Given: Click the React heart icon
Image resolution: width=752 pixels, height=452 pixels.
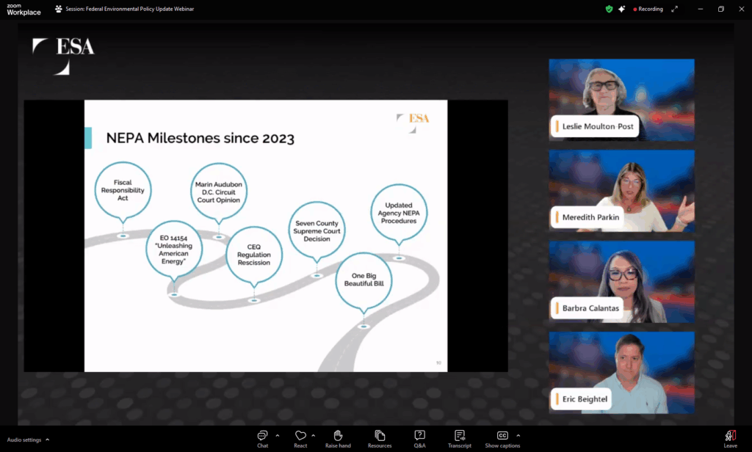Looking at the screenshot, I should 300,436.
